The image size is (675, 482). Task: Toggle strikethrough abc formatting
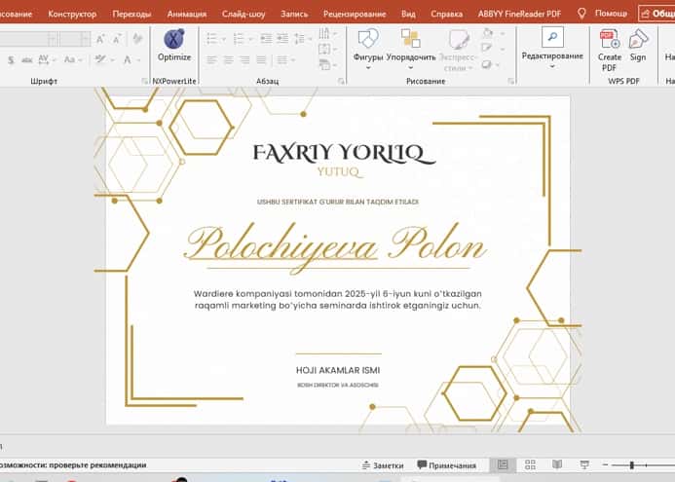[26, 59]
